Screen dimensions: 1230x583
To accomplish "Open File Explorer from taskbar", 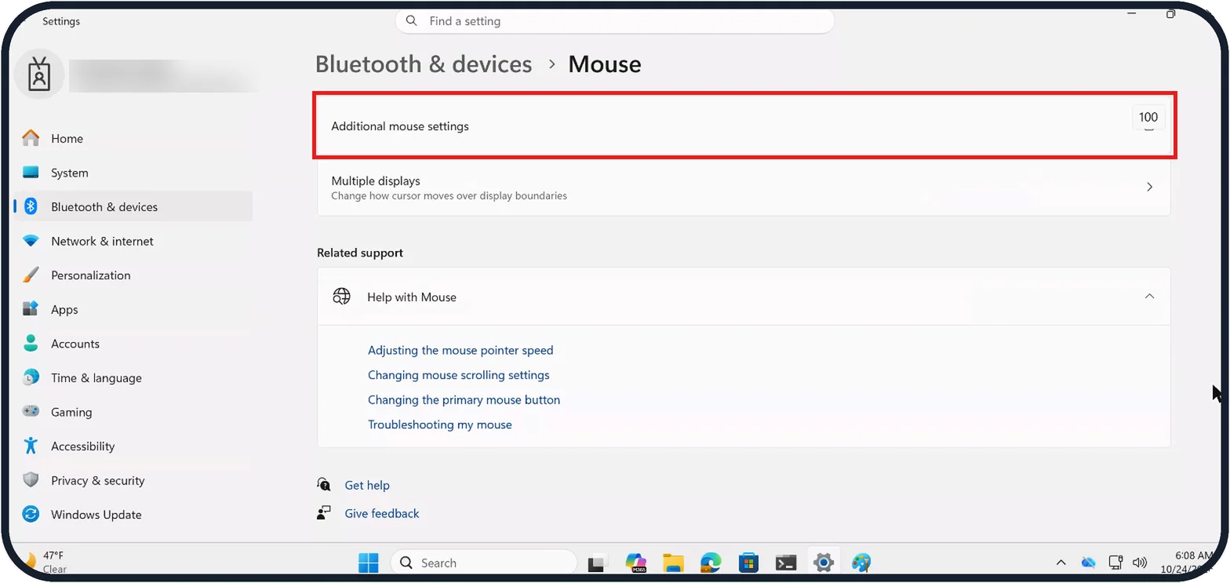I will point(673,563).
